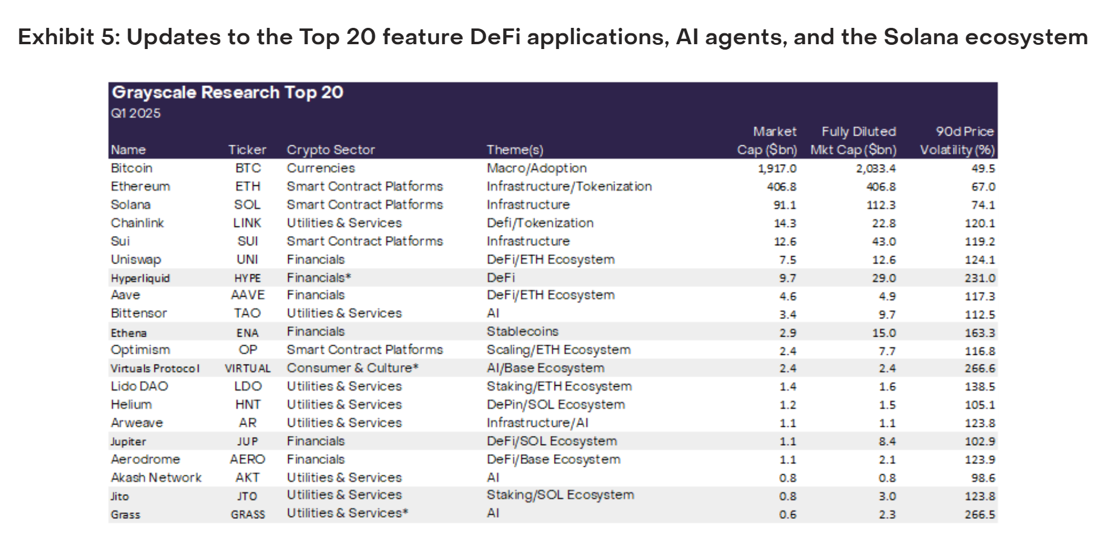Click the Market Cap ($bn) column header
1111x548 pixels.
pyautogui.click(x=767, y=140)
